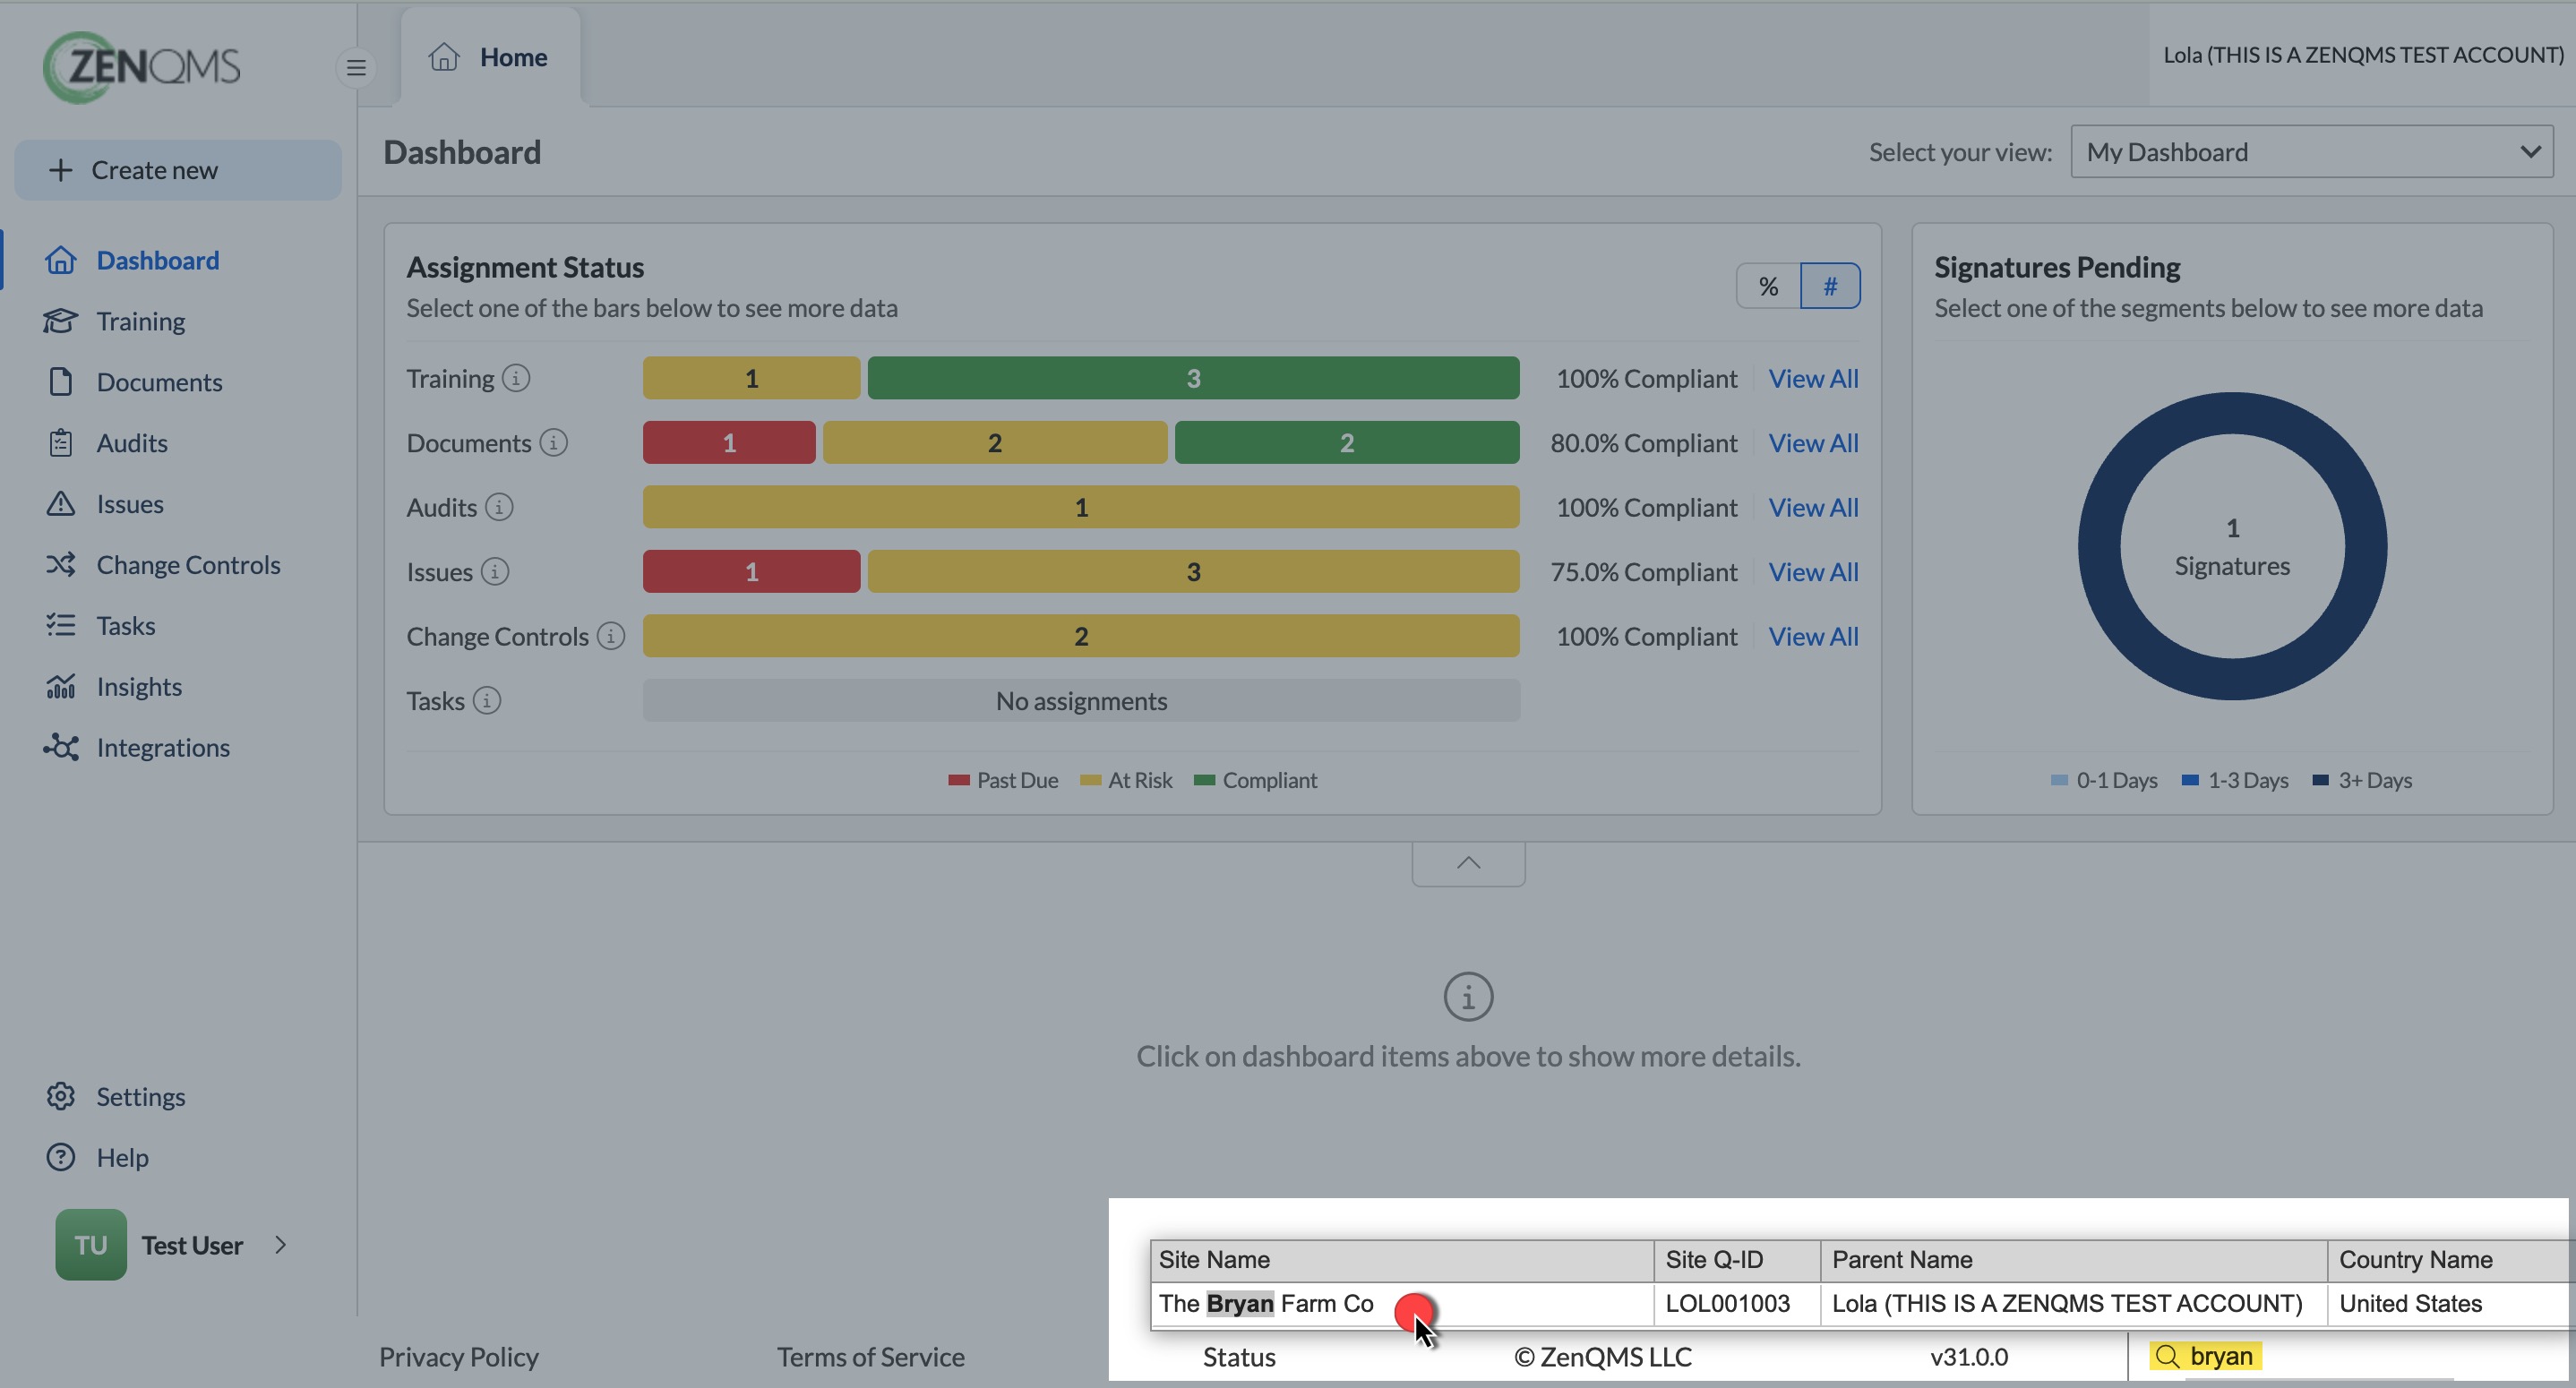Click the Issues warning triangle icon
Image resolution: width=2576 pixels, height=1388 pixels.
(x=61, y=504)
